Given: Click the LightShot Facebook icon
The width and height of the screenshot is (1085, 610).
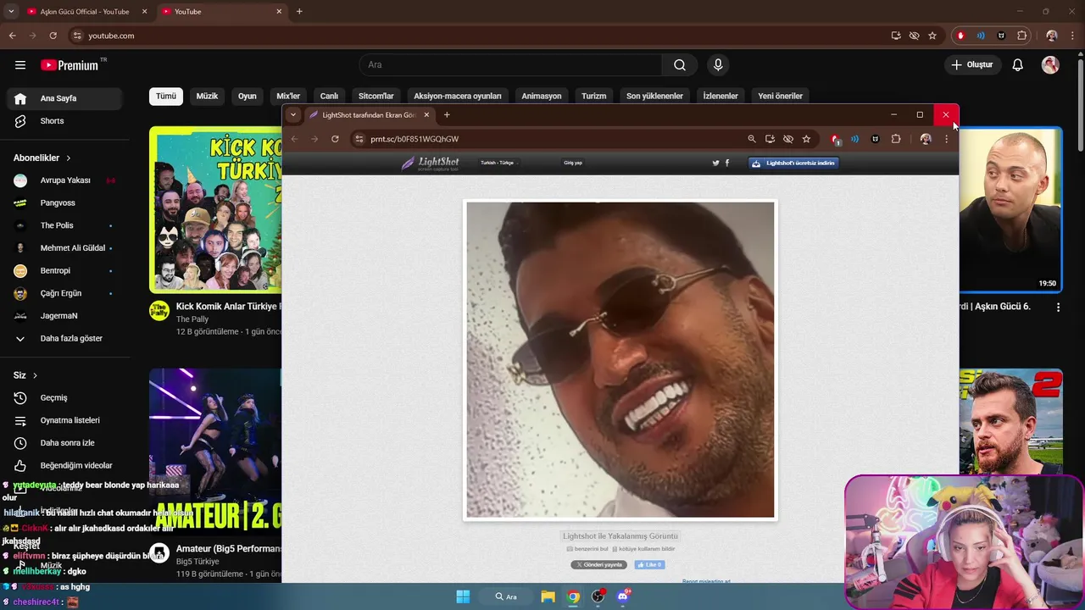Looking at the screenshot, I should coord(727,163).
